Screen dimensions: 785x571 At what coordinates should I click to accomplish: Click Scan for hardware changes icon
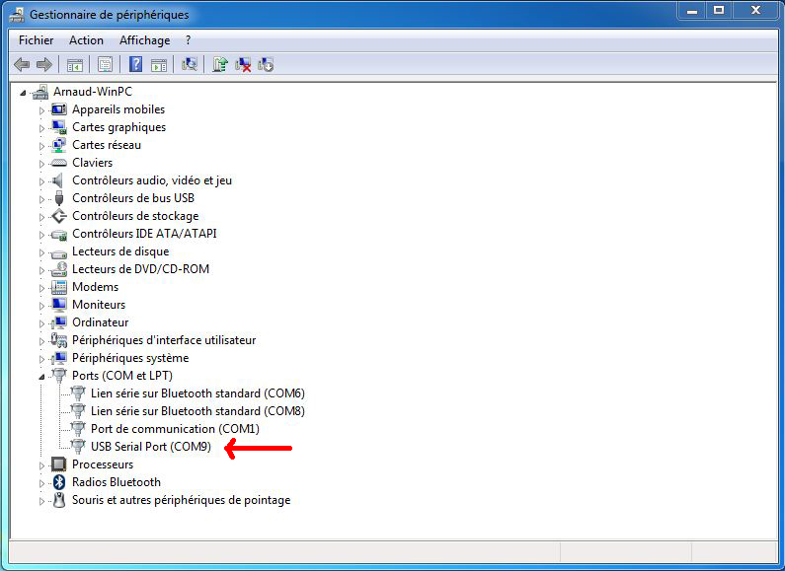tap(190, 65)
